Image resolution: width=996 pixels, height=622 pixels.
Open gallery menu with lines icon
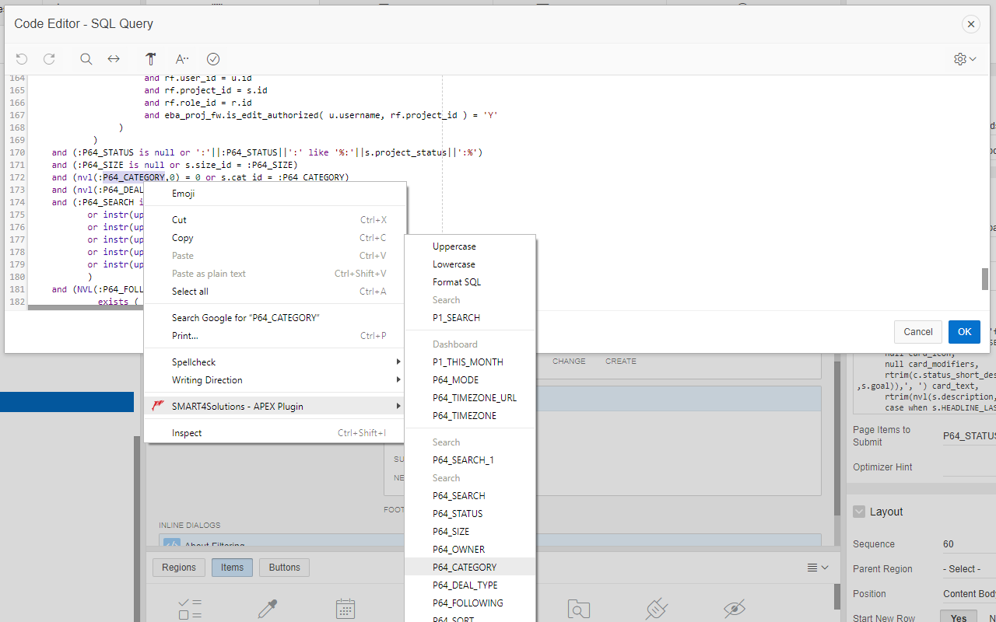pyautogui.click(x=818, y=568)
